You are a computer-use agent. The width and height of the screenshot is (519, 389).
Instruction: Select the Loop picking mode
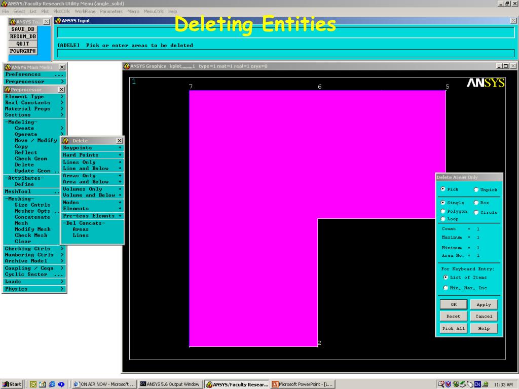(x=443, y=219)
